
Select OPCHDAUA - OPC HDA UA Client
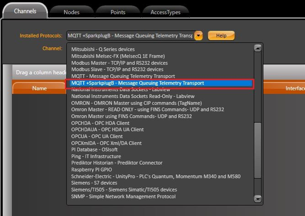pos(107,129)
